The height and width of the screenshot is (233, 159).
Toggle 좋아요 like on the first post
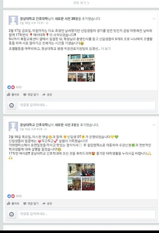[x=13, y=95]
